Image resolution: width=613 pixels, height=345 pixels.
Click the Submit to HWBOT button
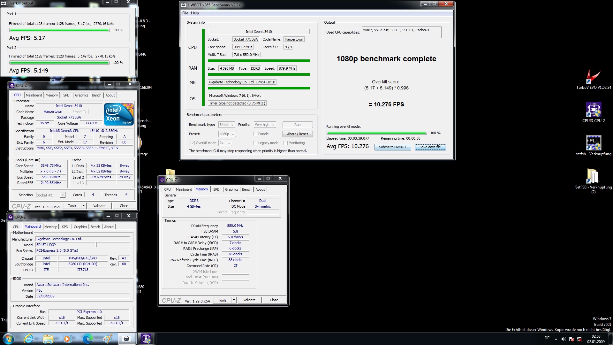393,147
